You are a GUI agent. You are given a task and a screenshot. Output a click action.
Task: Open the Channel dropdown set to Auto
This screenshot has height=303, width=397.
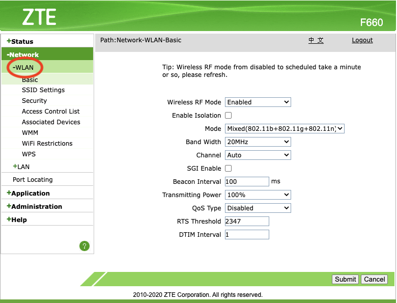[258, 155]
